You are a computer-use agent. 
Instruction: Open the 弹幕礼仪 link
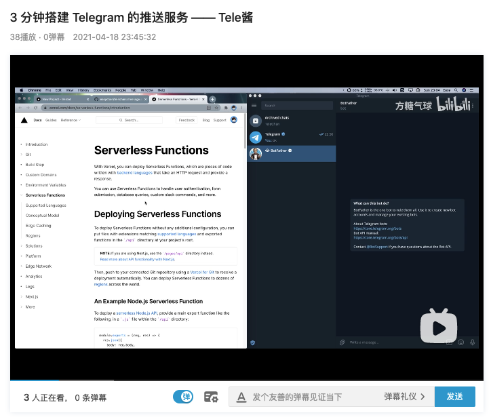(x=400, y=397)
